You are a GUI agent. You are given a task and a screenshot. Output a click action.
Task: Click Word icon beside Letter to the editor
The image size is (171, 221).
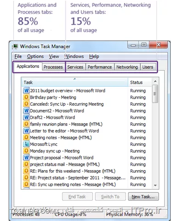[26, 131]
